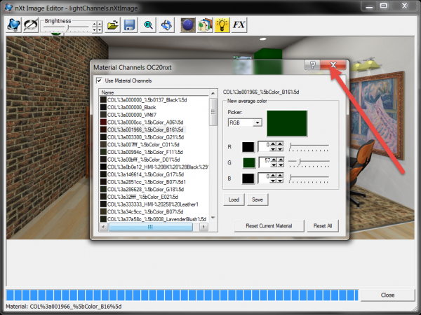Click the B channel slider
The image size is (421, 315).
click(309, 178)
